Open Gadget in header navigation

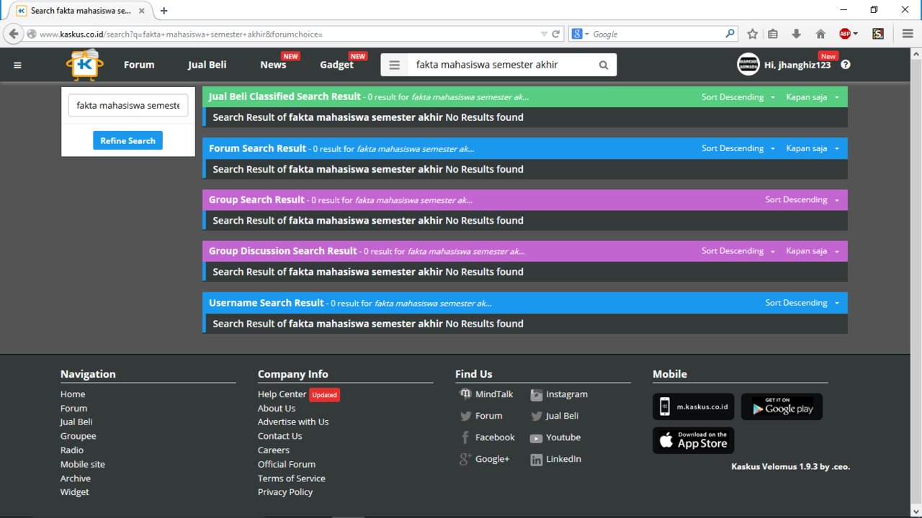pos(336,65)
